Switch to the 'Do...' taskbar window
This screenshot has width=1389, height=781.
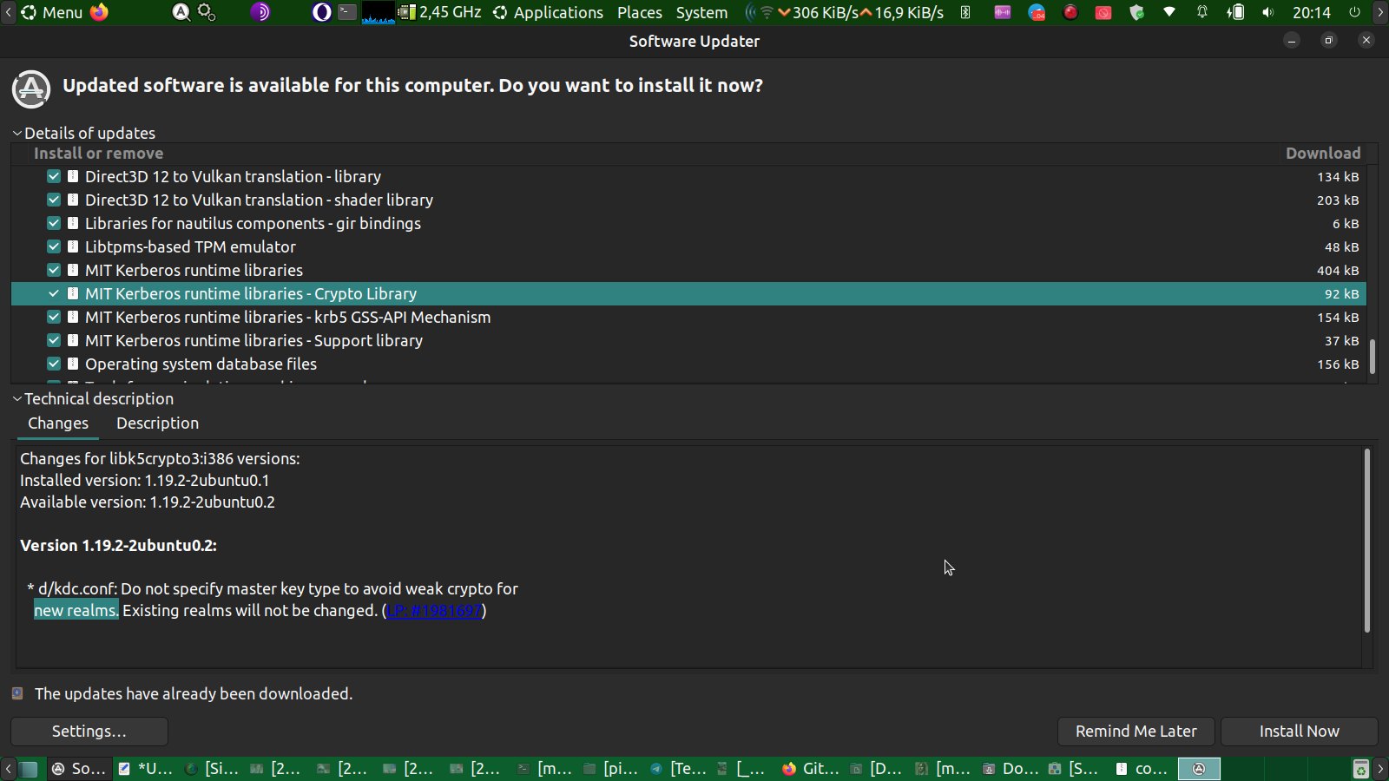point(1010,769)
